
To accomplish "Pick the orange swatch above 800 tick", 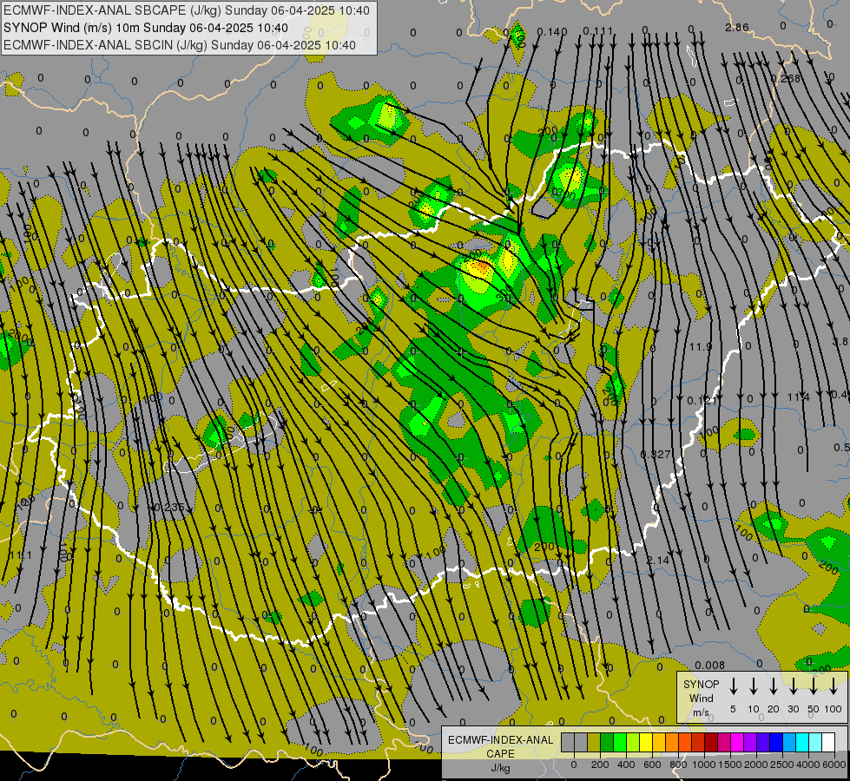I will pyautogui.click(x=672, y=742).
